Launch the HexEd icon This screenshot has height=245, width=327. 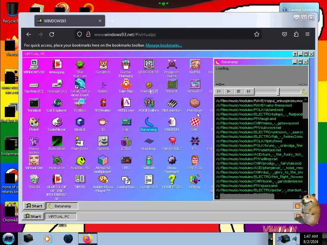pyautogui.click(x=80, y=124)
